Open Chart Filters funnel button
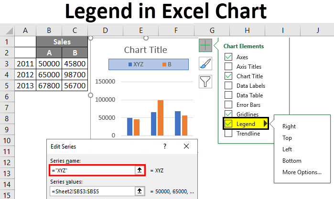The image size is (334, 199). 205,82
